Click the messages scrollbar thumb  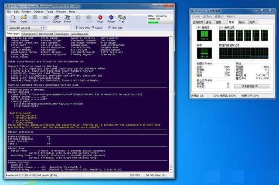(x=170, y=166)
